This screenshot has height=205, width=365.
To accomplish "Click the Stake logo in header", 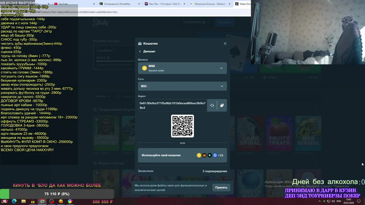I will 101,22.
